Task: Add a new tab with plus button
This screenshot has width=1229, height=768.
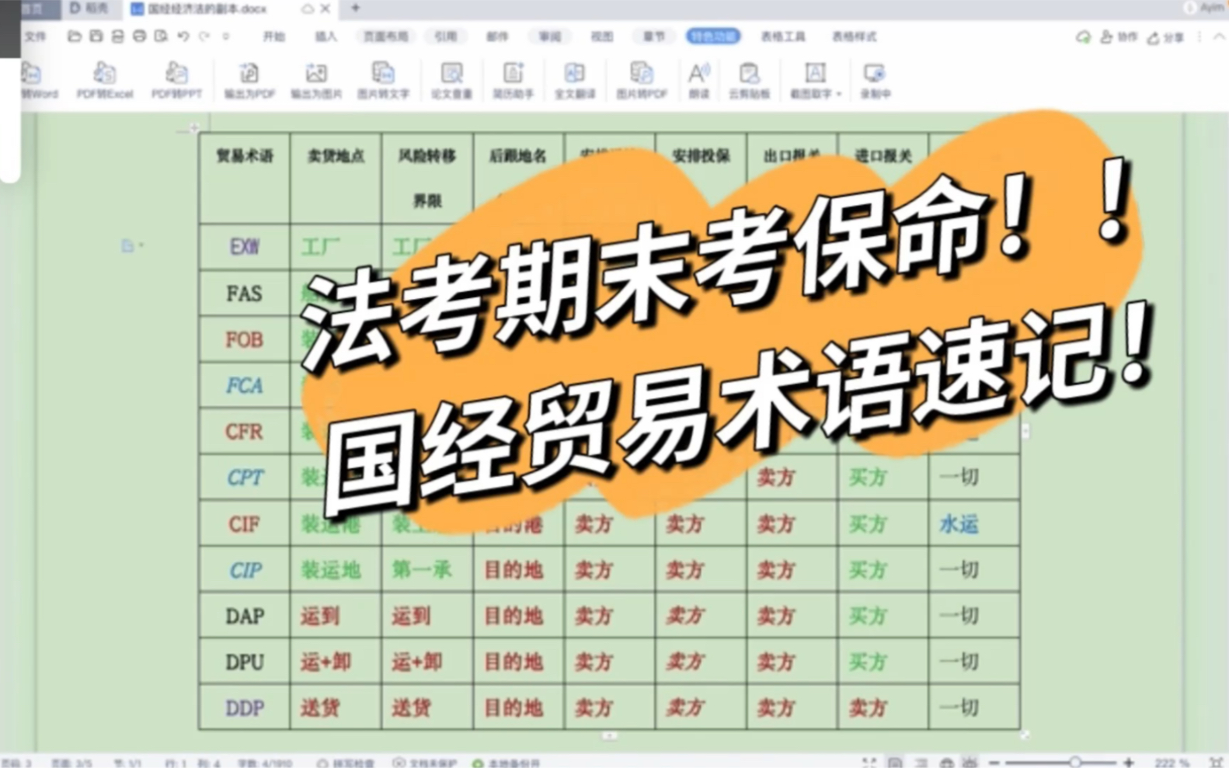Action: click(355, 9)
